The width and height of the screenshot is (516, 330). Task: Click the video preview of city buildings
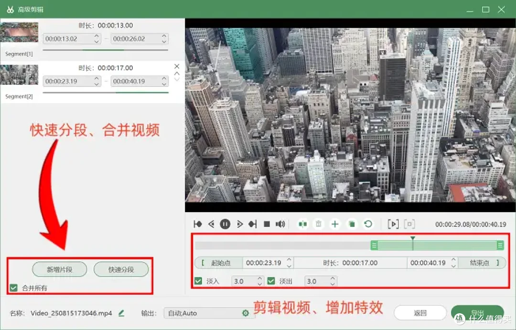click(350, 115)
